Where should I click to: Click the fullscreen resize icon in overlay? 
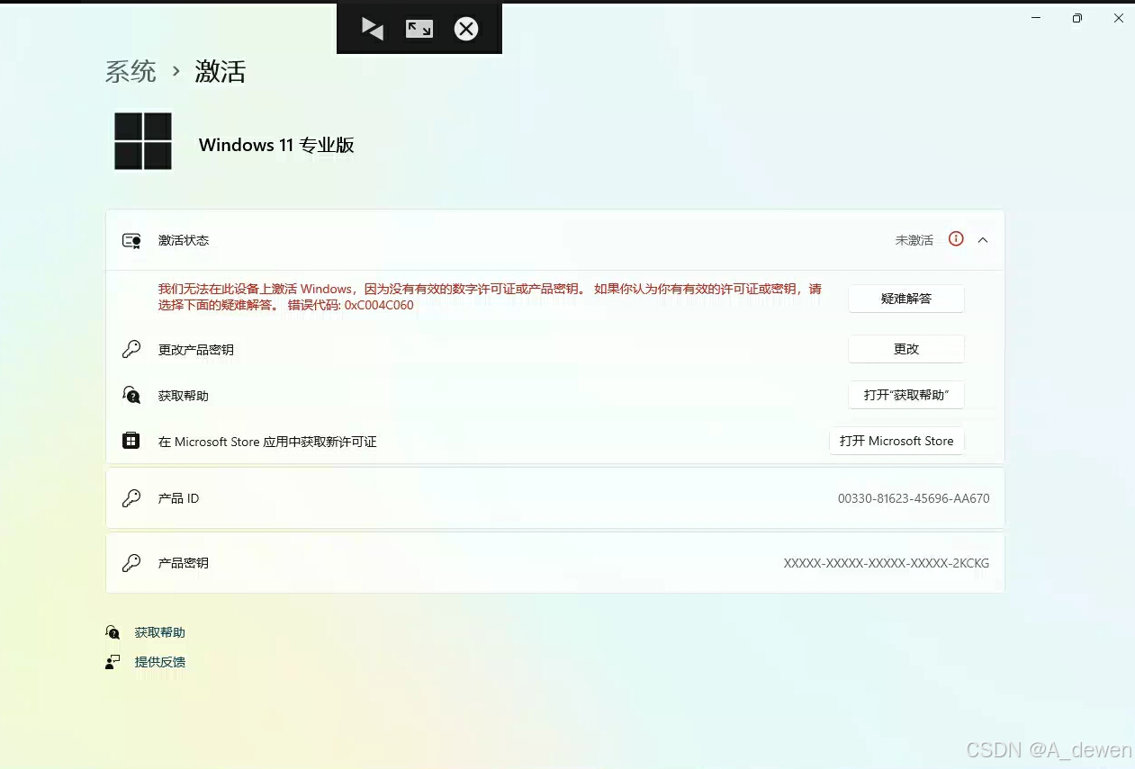coord(419,29)
